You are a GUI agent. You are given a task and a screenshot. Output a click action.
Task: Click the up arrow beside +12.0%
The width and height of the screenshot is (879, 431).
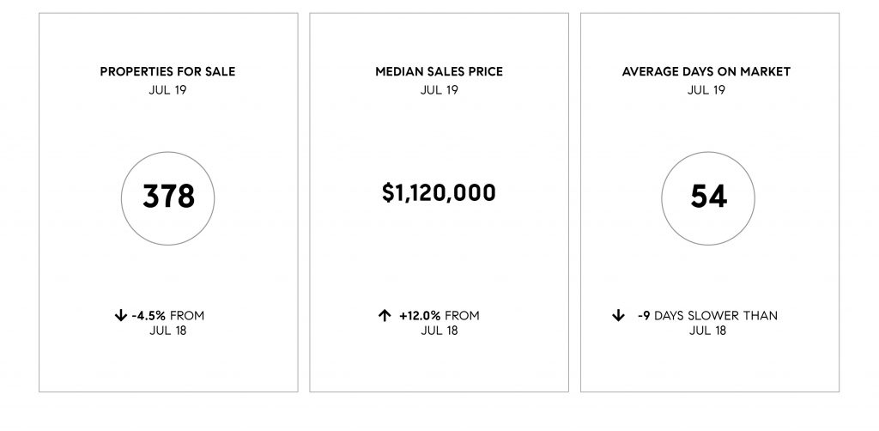[x=384, y=316]
